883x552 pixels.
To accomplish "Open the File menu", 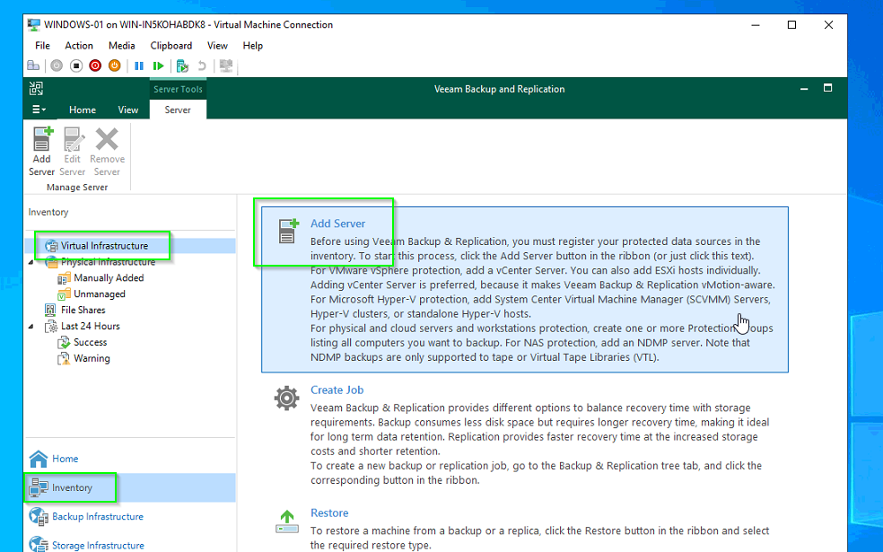I will coord(42,46).
